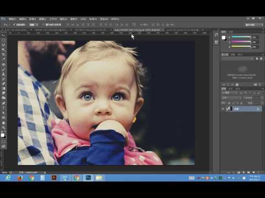Select the Hand tool

(3, 123)
